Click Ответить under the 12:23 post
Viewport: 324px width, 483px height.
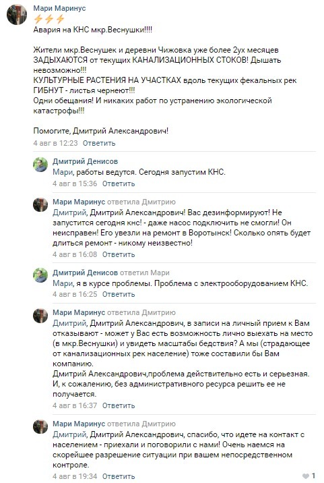coord(99,143)
